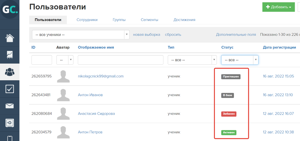The image size is (300, 141).
Task: Sort by the Отображаемое имя column header
Action: tap(96, 47)
